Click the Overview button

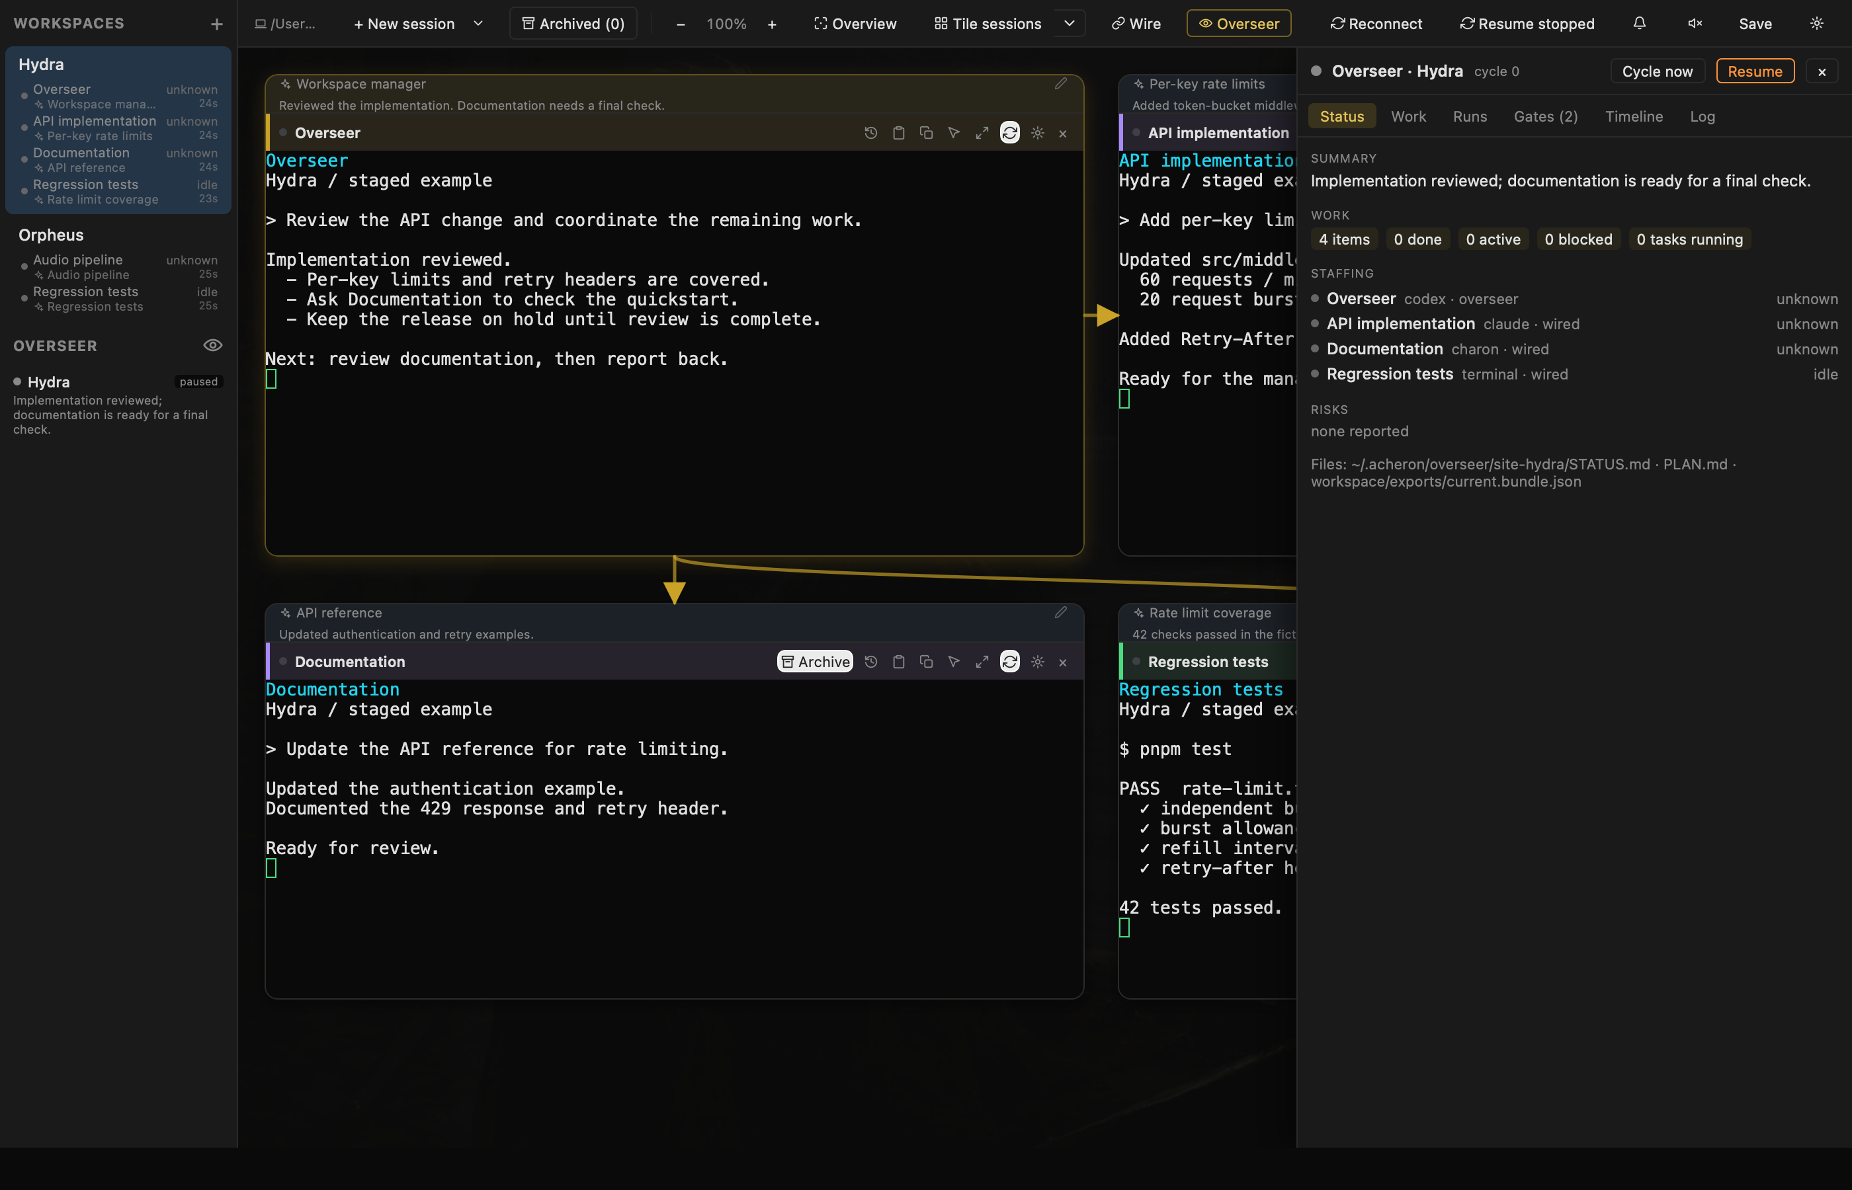pos(855,23)
